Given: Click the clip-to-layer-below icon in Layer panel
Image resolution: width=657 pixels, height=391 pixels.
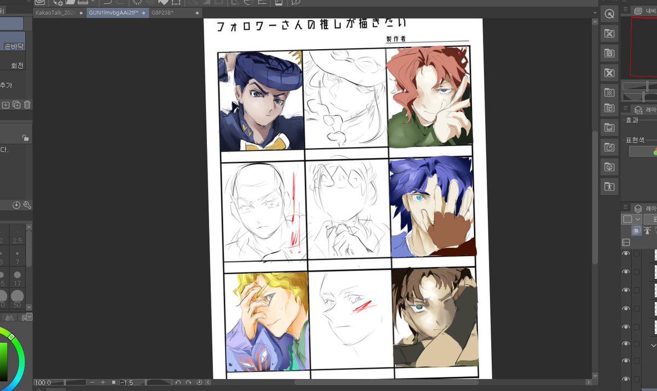Looking at the screenshot, I should point(637,230).
